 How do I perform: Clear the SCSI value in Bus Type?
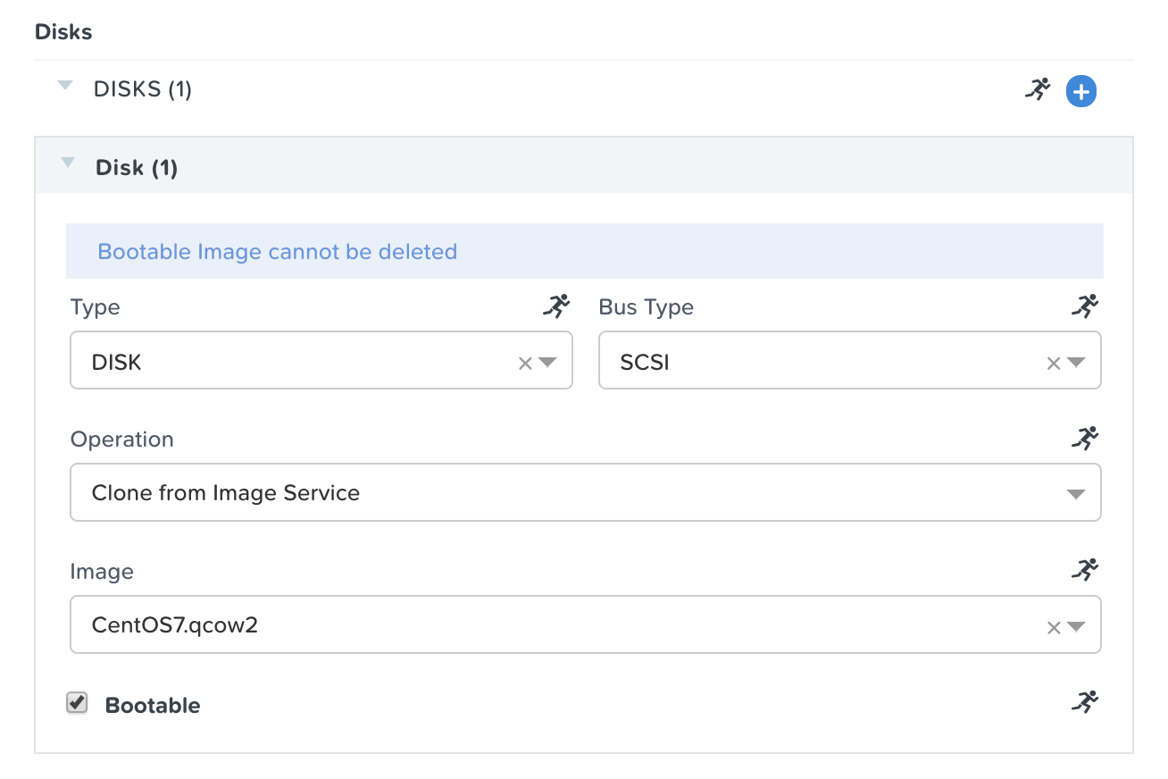[1054, 363]
